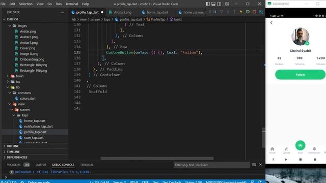Screen dimensions: 326x183
Task: Open Avatar.png in the explorer
Action: pyautogui.click(x=28, y=32)
